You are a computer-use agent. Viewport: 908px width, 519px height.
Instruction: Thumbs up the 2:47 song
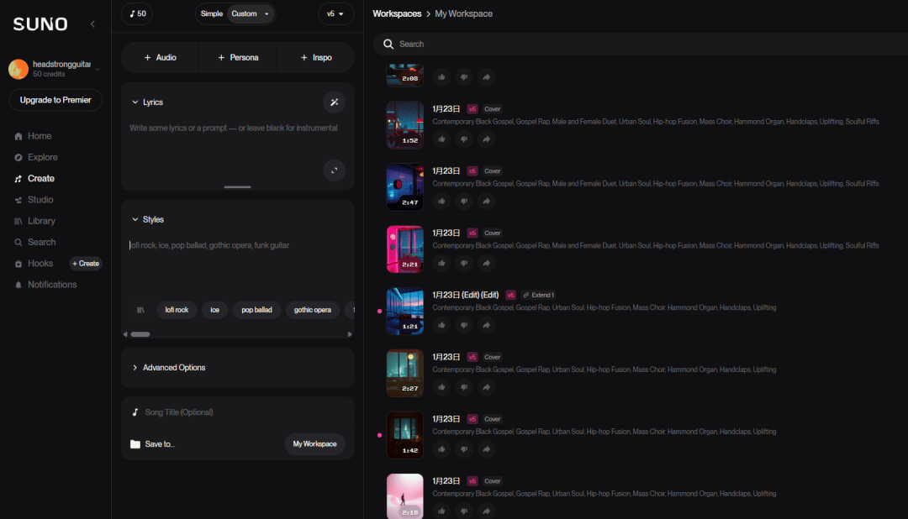(441, 202)
